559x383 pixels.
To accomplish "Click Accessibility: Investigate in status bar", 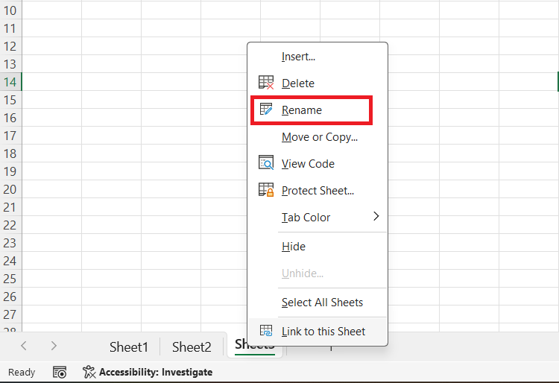I will [156, 373].
